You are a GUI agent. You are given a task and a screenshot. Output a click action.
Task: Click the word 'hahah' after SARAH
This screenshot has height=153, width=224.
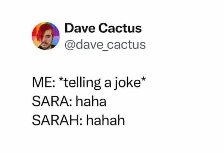[106, 120]
